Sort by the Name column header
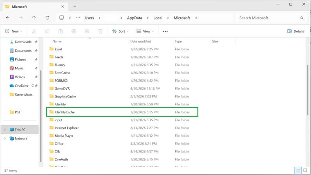 (x=57, y=41)
